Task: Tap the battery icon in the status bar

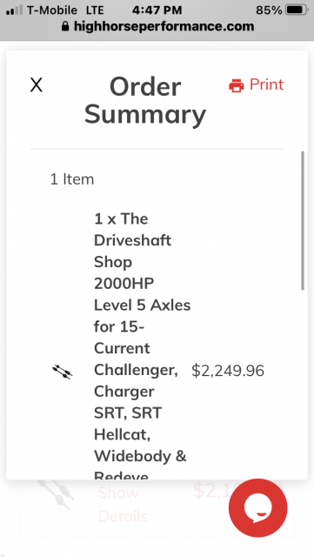Action: click(x=297, y=10)
